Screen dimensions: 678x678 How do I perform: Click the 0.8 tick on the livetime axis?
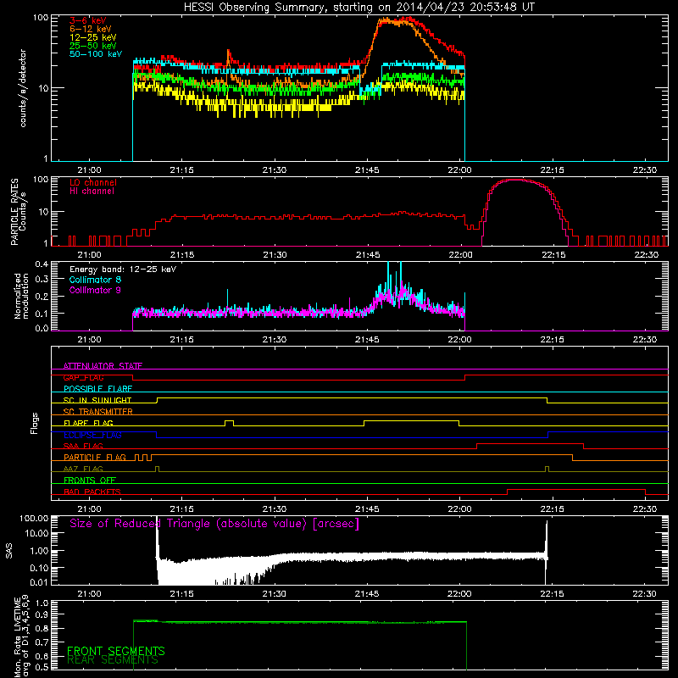[42, 628]
